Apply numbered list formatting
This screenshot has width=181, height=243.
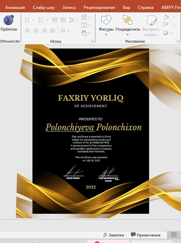click(x=41, y=20)
